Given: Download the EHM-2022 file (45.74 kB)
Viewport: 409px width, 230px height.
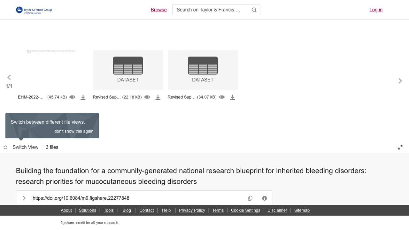Looking at the screenshot, I should tap(83, 97).
